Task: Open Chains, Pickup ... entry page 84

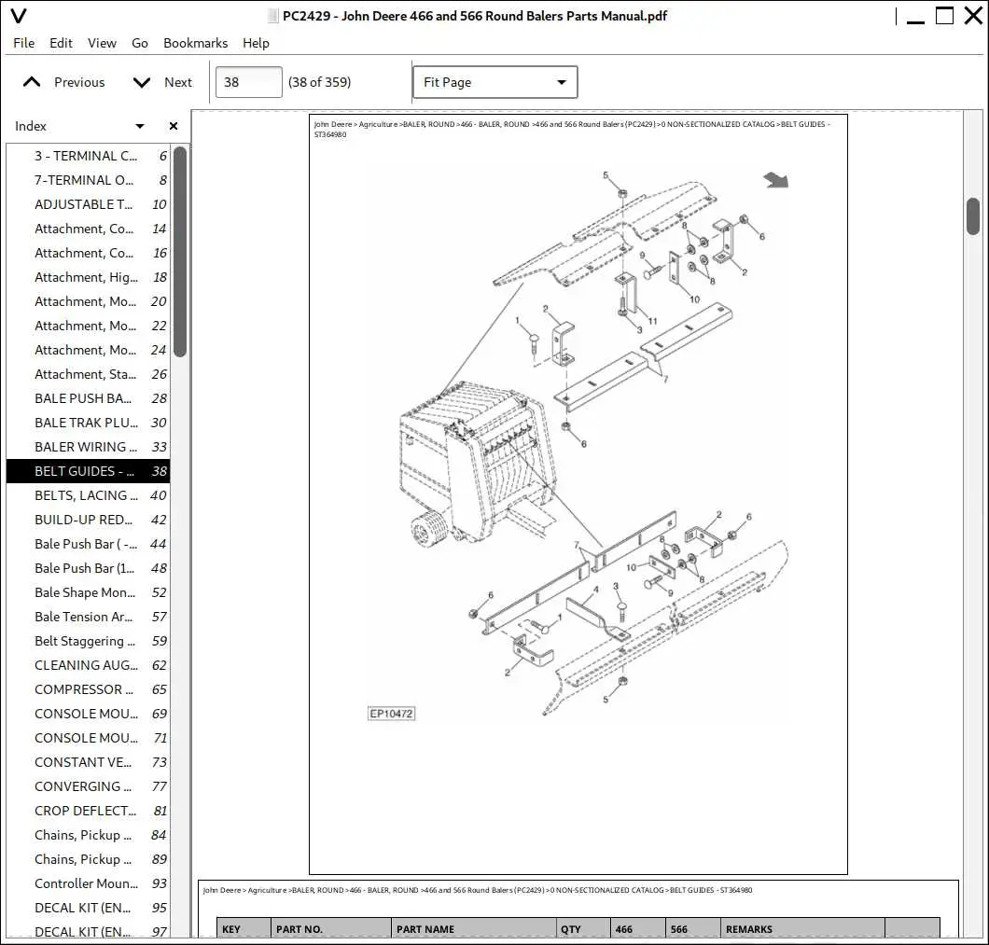Action: tap(89, 835)
